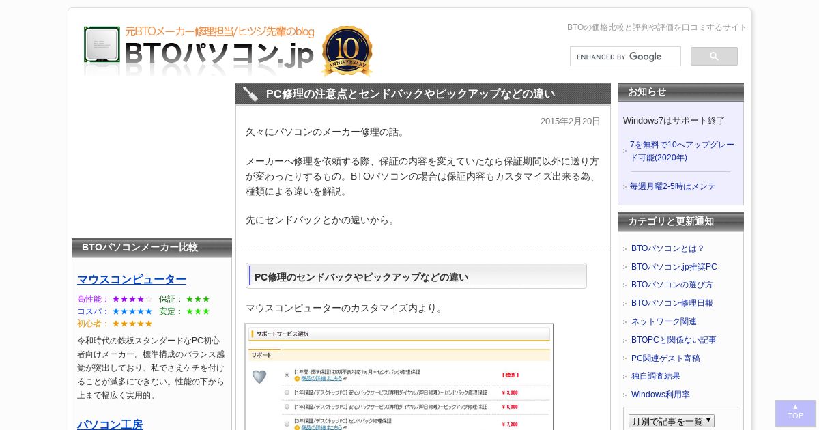
Task: Click the BTOパソコン.jp site logo
Action: (199, 51)
